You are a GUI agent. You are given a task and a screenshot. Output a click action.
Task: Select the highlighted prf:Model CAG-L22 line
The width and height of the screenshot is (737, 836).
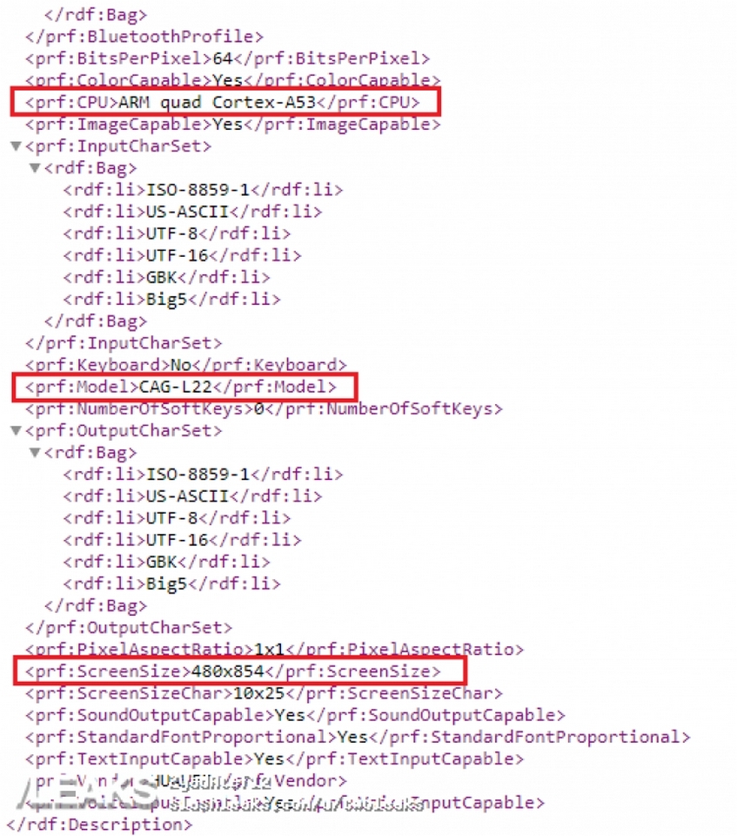point(181,387)
